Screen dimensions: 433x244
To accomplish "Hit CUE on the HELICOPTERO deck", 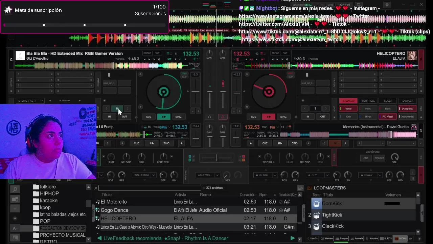I will tap(253, 117).
